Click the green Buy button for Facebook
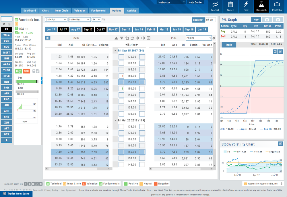 (x=18, y=71)
